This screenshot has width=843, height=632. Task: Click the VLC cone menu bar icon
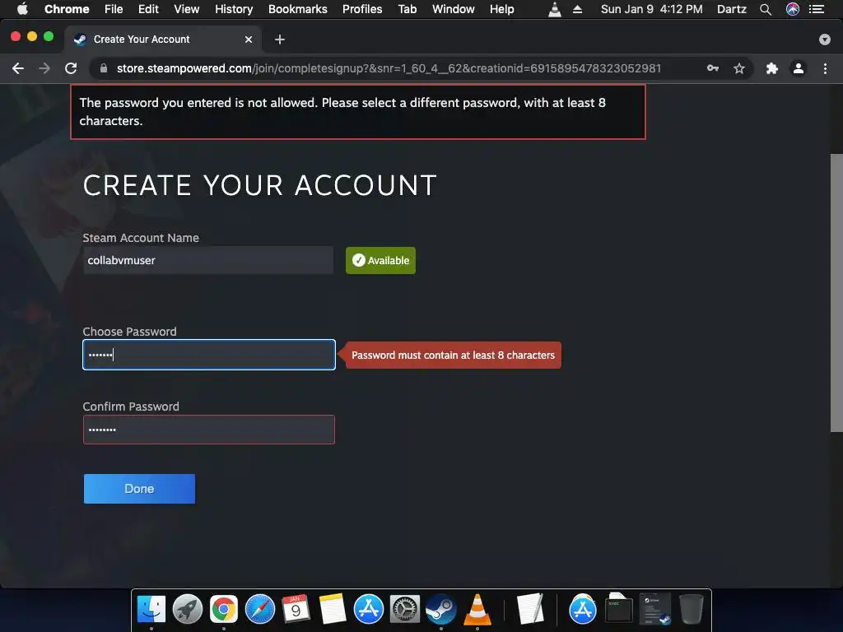tap(555, 9)
